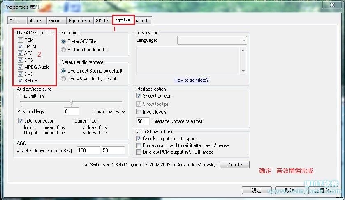345x200 pixels.
Task: Click the AGC attack speed field
Action: pyautogui.click(x=88, y=150)
